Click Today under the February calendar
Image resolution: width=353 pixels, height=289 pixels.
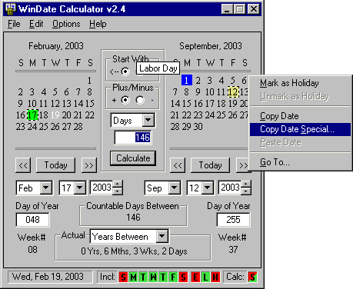point(55,165)
